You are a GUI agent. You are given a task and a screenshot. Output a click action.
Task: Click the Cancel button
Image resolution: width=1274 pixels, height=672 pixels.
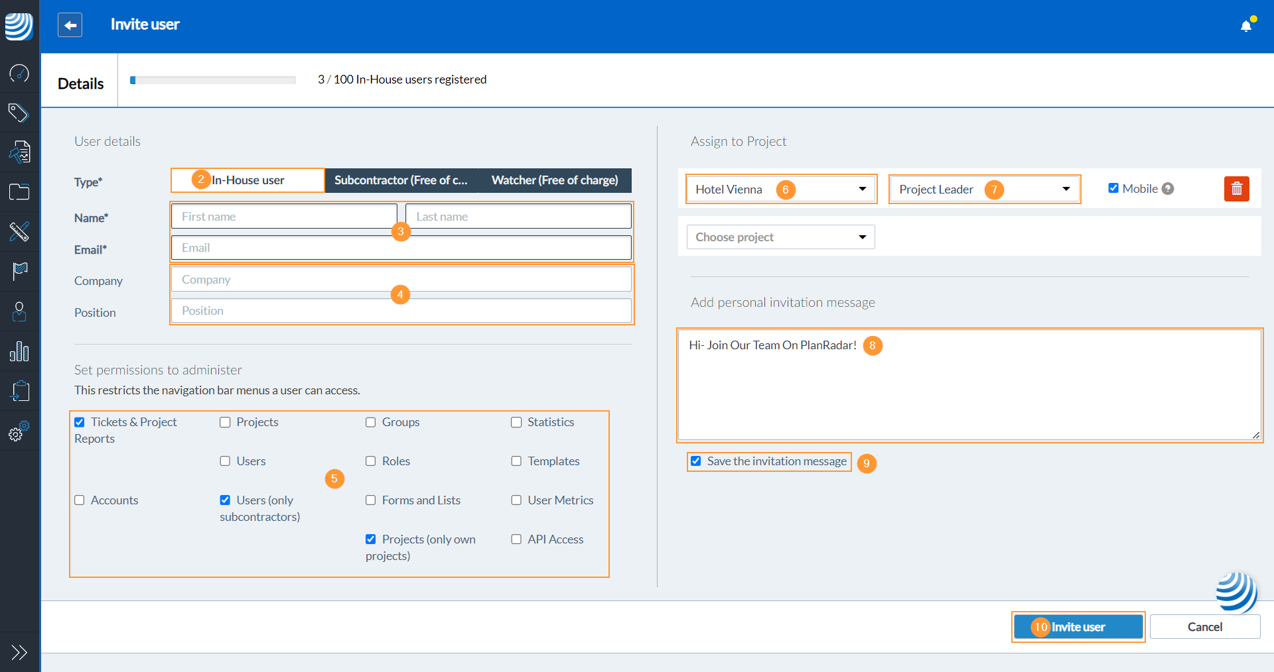click(x=1204, y=627)
